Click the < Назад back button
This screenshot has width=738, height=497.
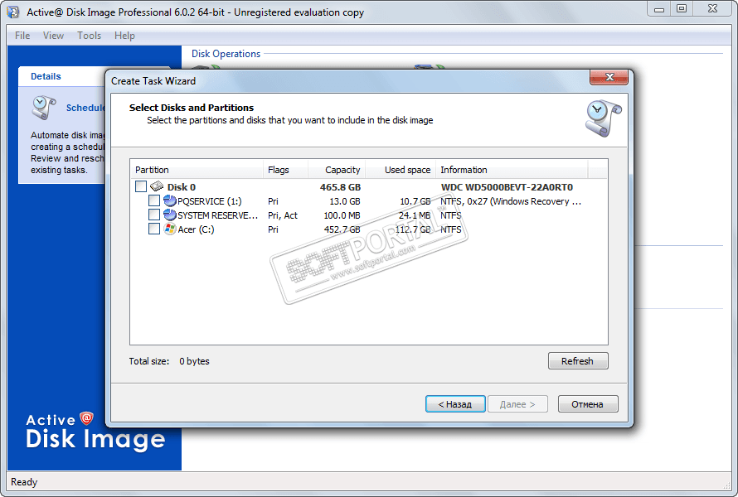click(455, 404)
